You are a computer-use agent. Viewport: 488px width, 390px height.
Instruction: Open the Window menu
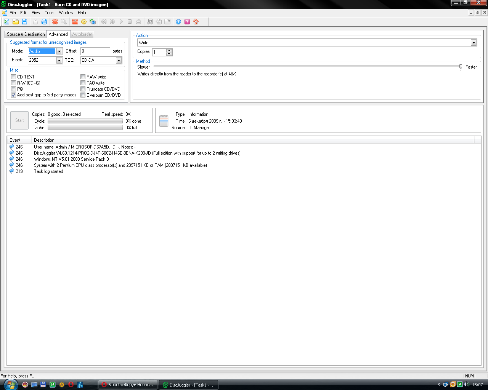66,13
